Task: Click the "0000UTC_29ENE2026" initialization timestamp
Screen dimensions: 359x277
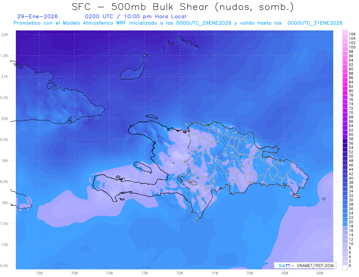Action: (203, 23)
